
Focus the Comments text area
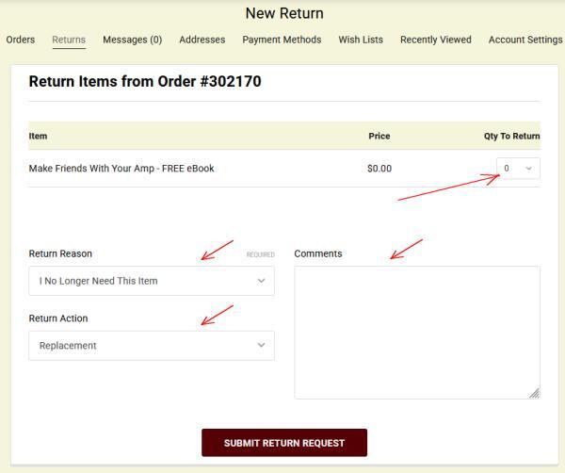(x=416, y=332)
